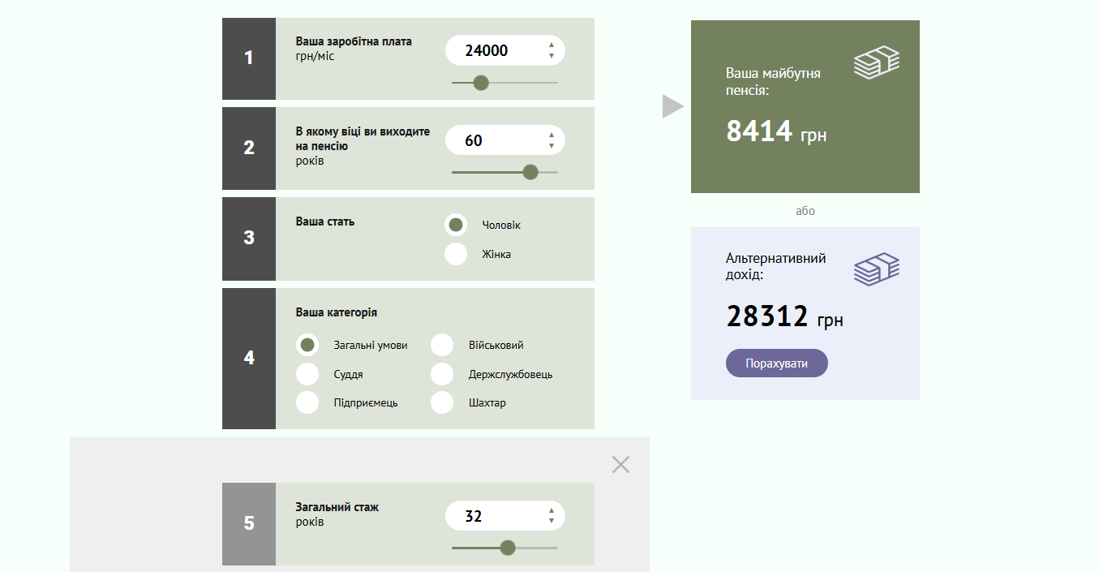Image resolution: width=1099 pixels, height=572 pixels.
Task: Select Держслужбовець as your category
Action: click(x=442, y=374)
